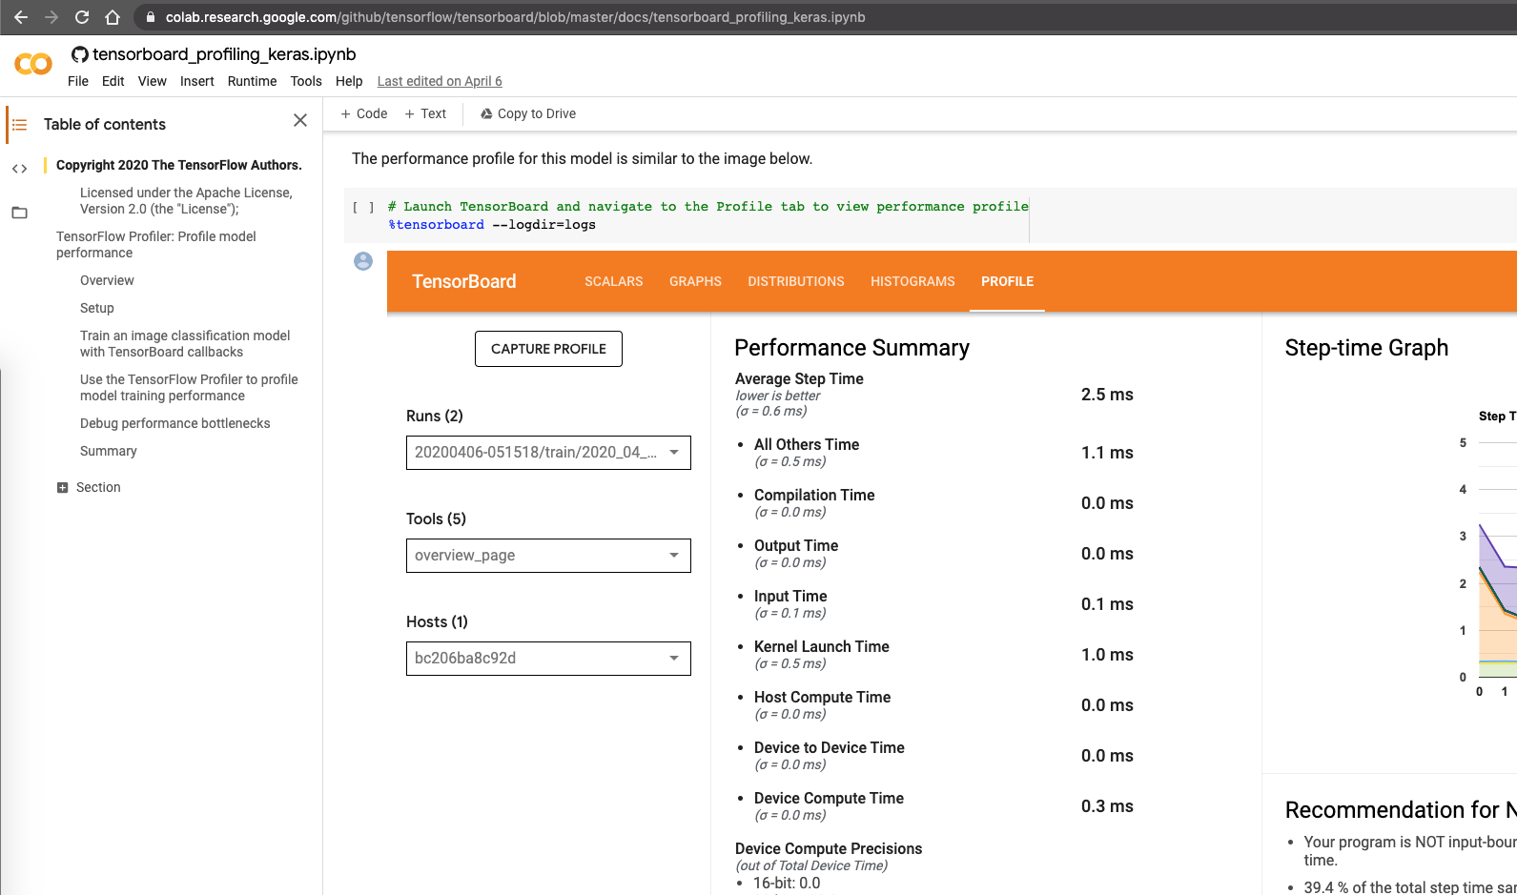Click the Output Time entry
1517x895 pixels.
click(796, 545)
